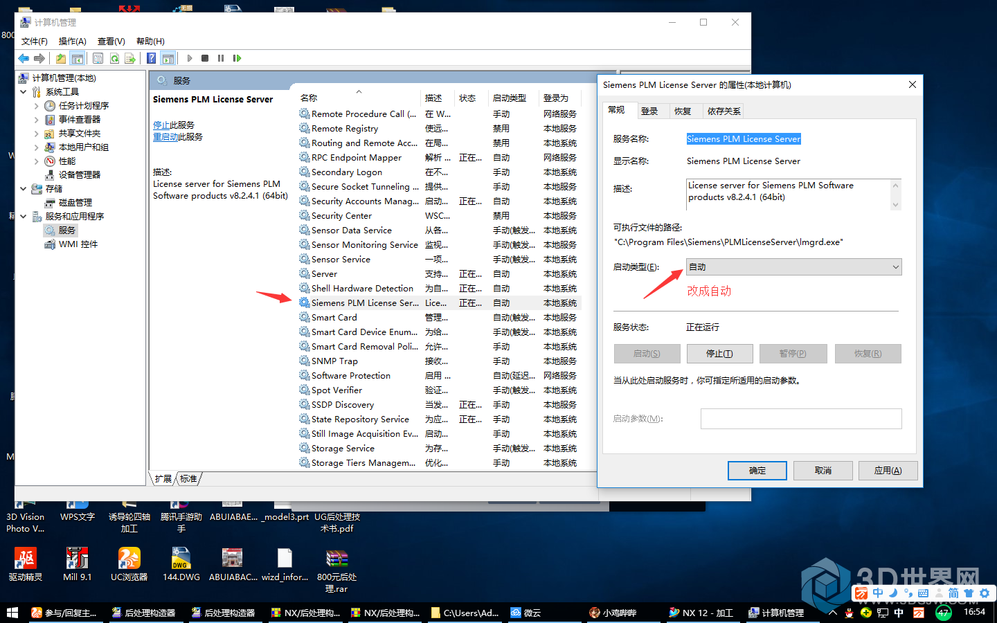Select 设备管理器 in the tree
Viewport: 997px width, 623px height.
80,175
